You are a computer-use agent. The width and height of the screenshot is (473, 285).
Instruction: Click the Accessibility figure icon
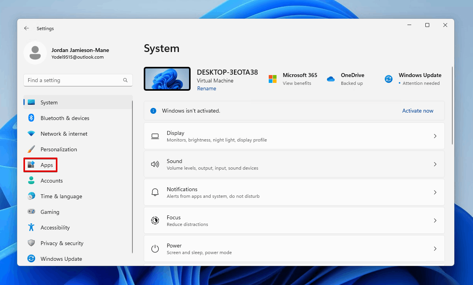31,228
